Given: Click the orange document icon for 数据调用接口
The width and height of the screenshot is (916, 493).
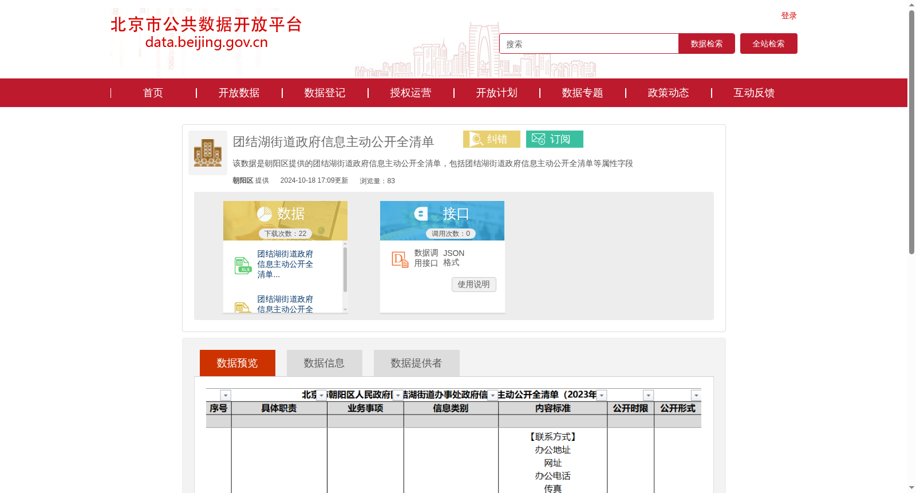Looking at the screenshot, I should coord(400,260).
